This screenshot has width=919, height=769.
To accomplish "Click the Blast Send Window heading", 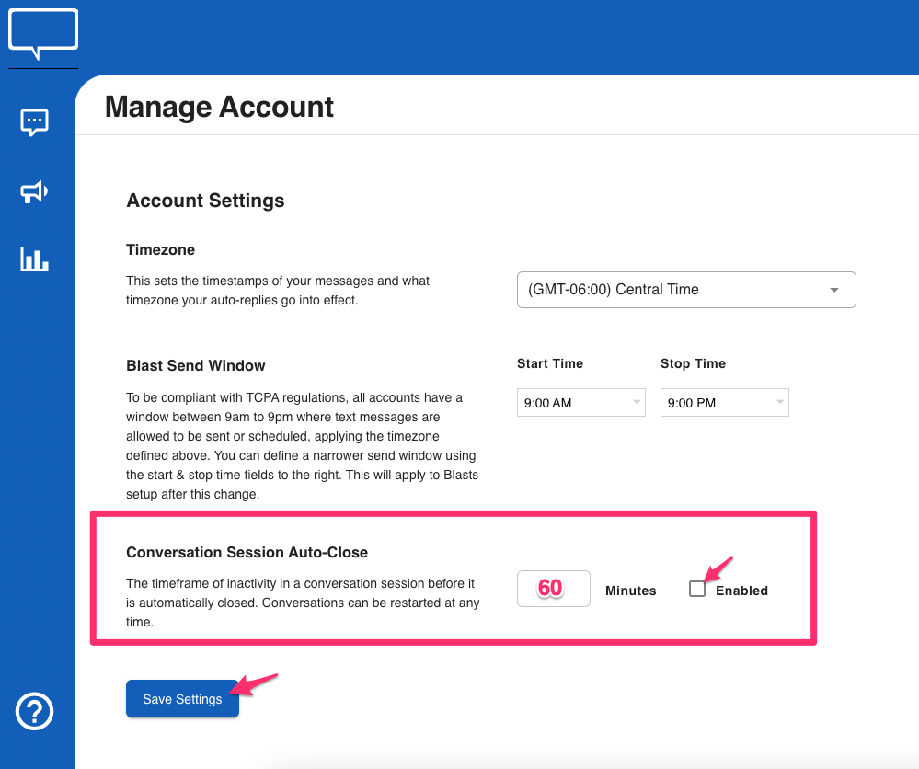I will click(x=195, y=365).
